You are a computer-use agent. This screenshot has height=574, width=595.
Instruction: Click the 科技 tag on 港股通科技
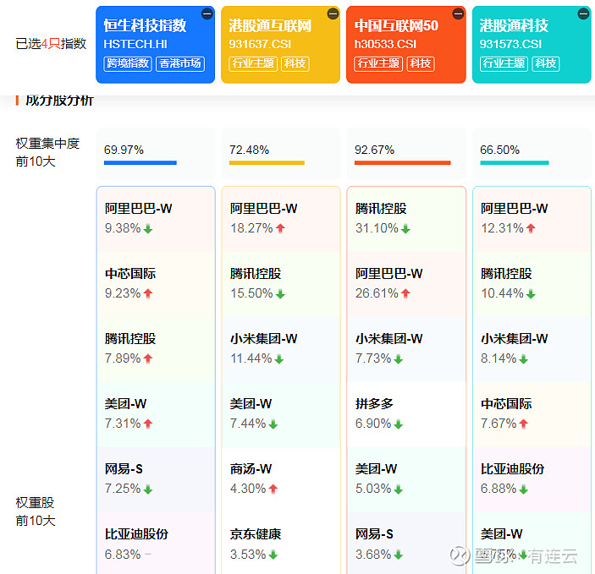point(546,63)
